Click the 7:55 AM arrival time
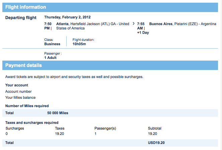Viewport: 222px width, 150px height. [141, 26]
